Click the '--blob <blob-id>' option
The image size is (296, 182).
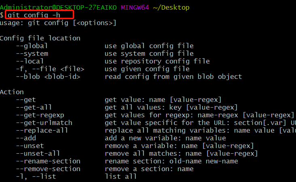click(48, 77)
